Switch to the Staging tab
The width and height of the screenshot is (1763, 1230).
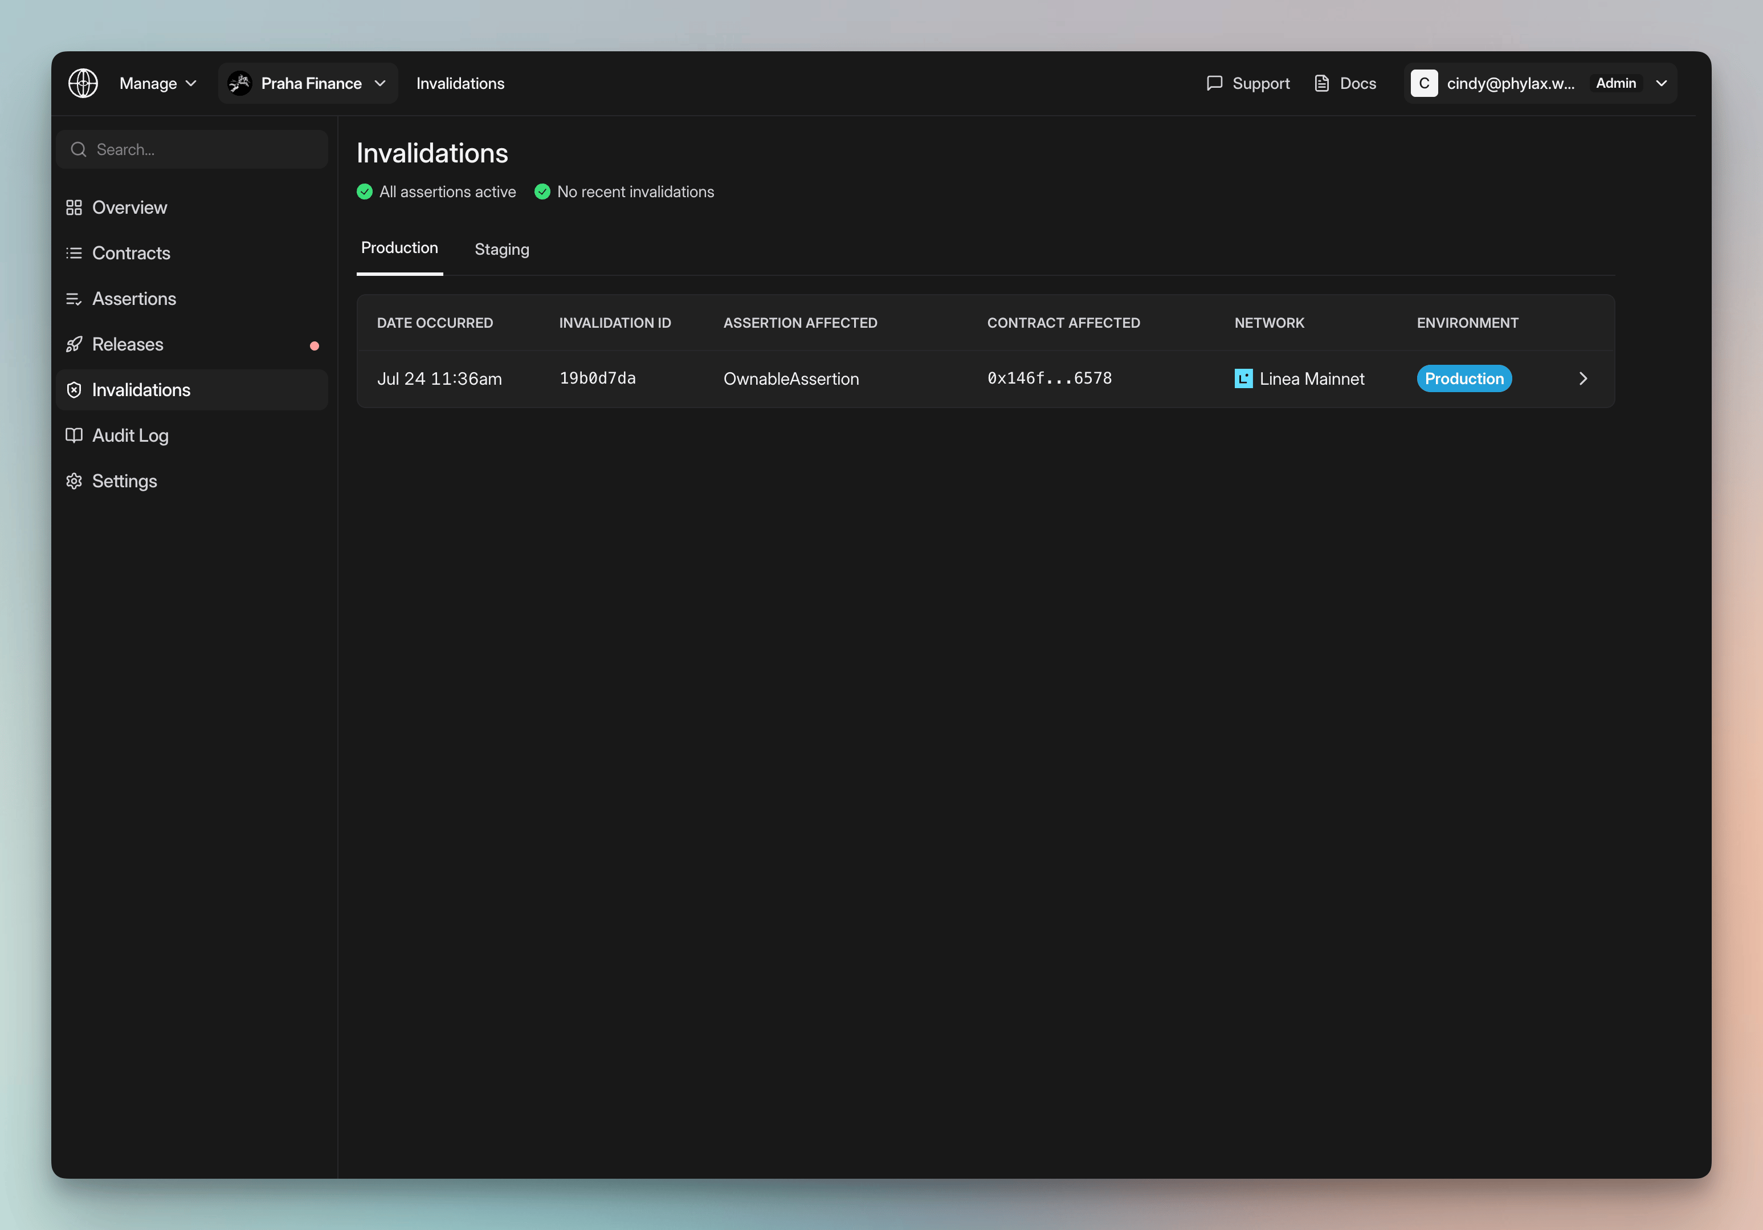click(501, 249)
